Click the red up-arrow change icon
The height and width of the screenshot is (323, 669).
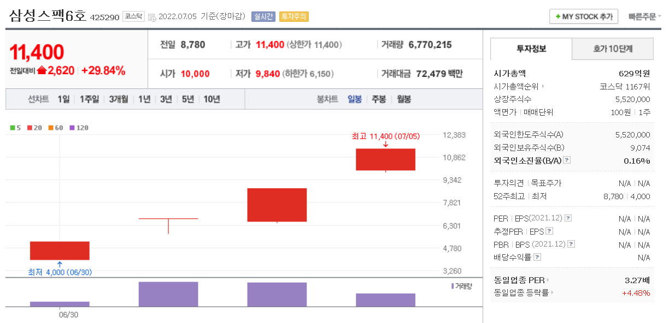pyautogui.click(x=42, y=70)
